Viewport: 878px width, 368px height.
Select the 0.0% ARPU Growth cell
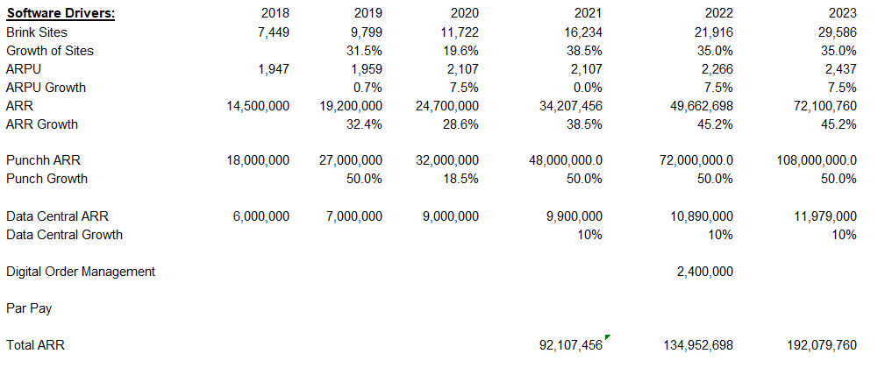coord(588,88)
